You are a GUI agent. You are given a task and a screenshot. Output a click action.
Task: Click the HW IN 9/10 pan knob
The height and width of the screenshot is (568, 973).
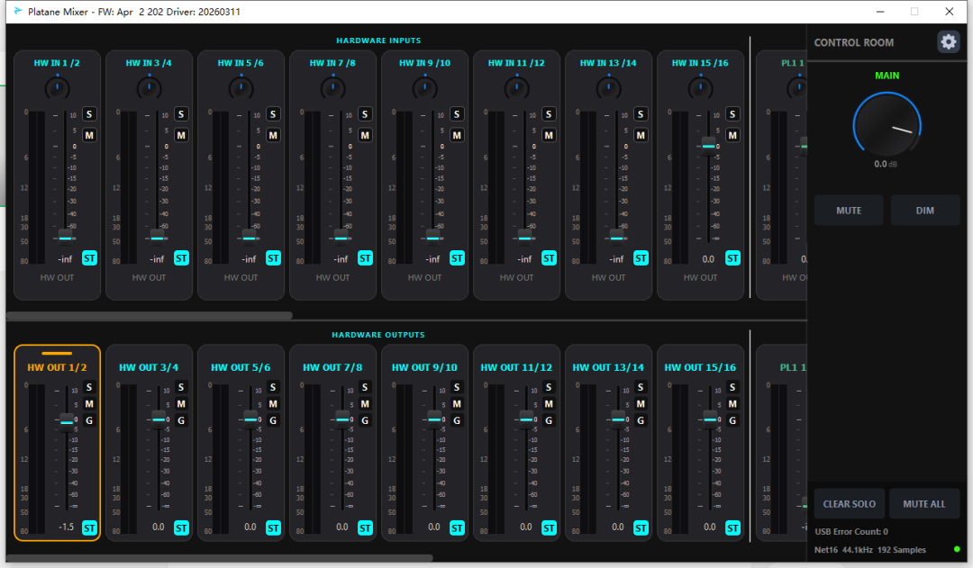[x=424, y=87]
